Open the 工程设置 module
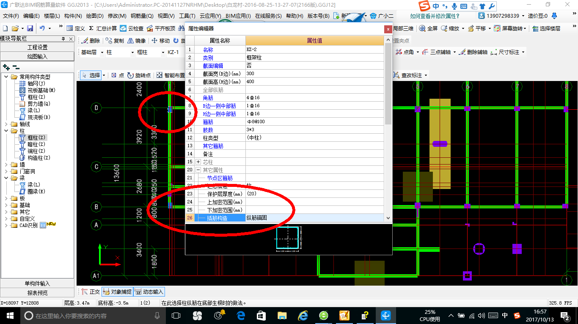Screen dimensions: 578x324 point(37,47)
